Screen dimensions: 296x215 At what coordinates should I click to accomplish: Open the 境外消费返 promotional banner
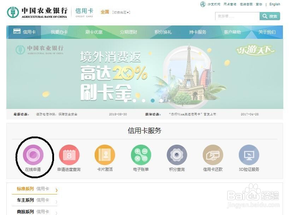point(145,74)
